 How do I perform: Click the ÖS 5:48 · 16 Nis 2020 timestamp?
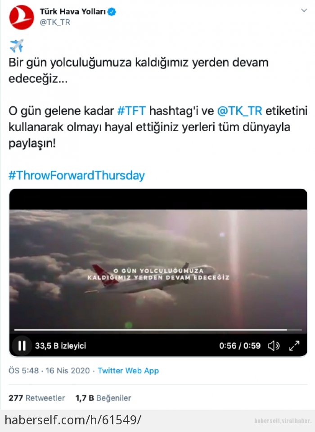click(49, 371)
